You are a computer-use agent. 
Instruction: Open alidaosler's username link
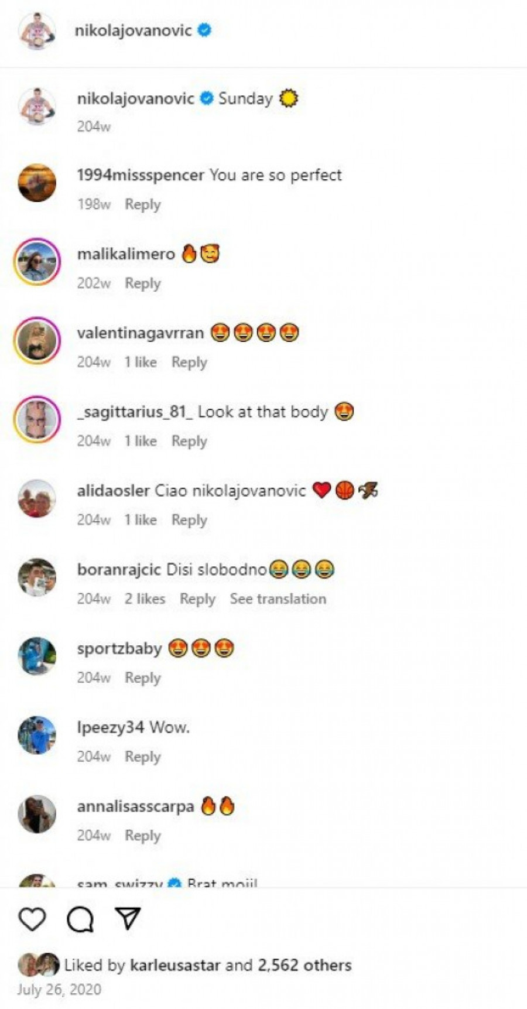click(x=114, y=491)
